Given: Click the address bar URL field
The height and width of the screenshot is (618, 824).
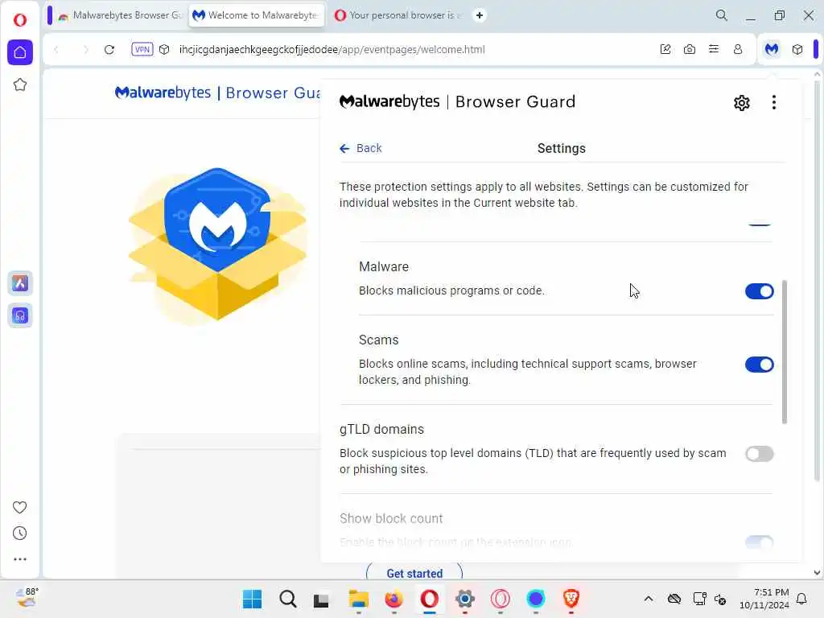Looking at the screenshot, I should (332, 49).
